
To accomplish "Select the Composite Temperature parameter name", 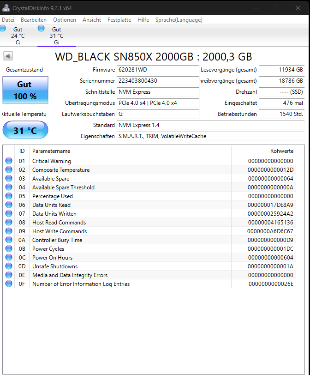I will pyautogui.click(x=61, y=170).
